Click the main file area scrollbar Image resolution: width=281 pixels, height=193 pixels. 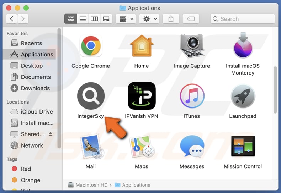tap(275, 90)
